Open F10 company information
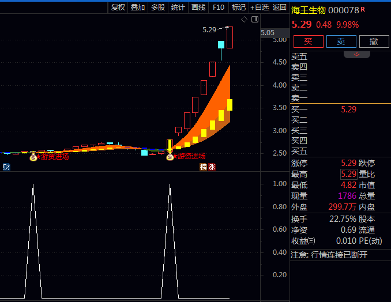 click(219, 7)
